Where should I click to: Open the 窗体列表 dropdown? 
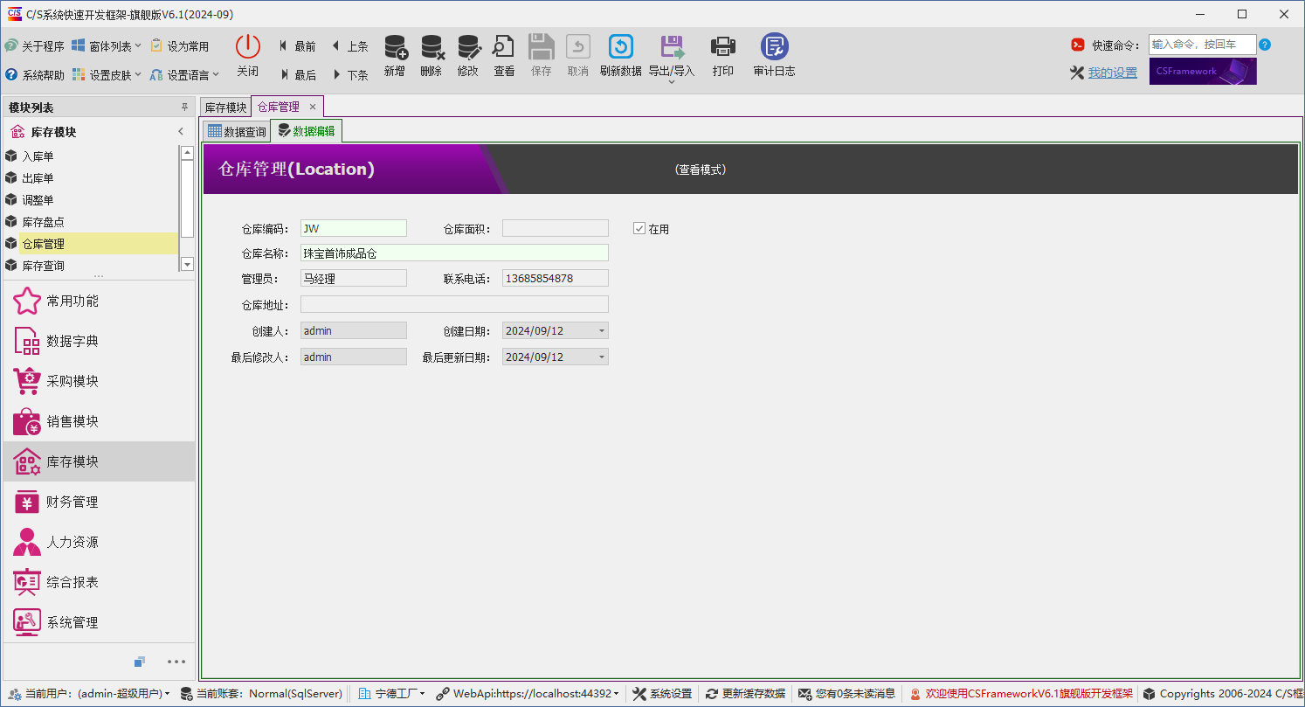107,46
